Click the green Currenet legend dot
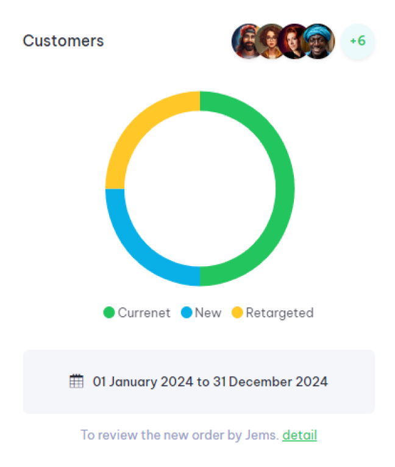 pos(109,313)
